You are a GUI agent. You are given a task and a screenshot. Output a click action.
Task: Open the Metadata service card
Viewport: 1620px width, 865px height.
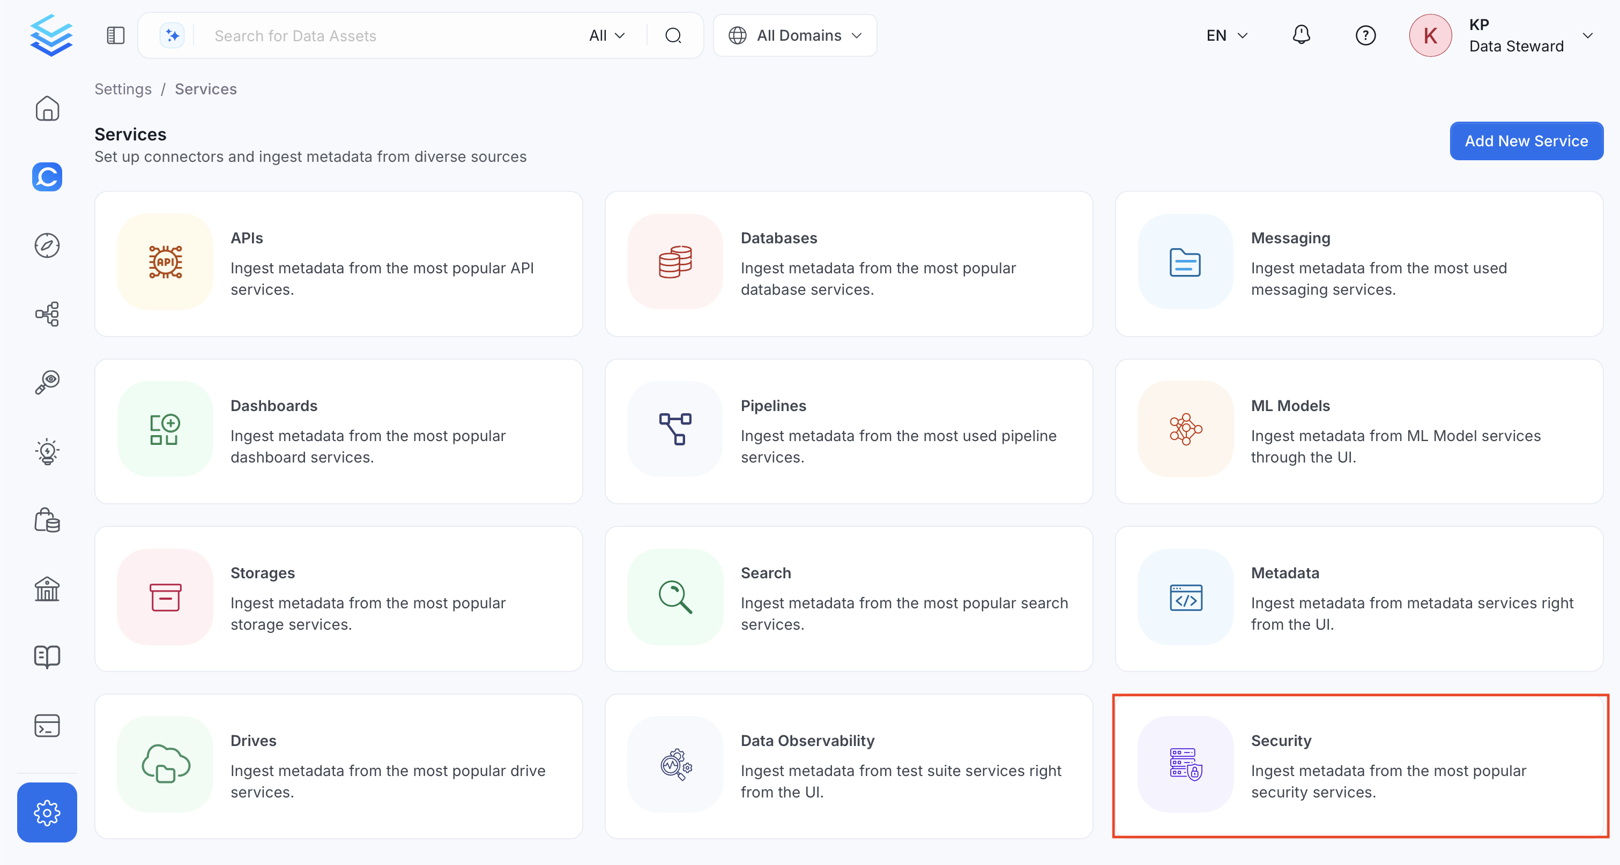pos(1359,599)
